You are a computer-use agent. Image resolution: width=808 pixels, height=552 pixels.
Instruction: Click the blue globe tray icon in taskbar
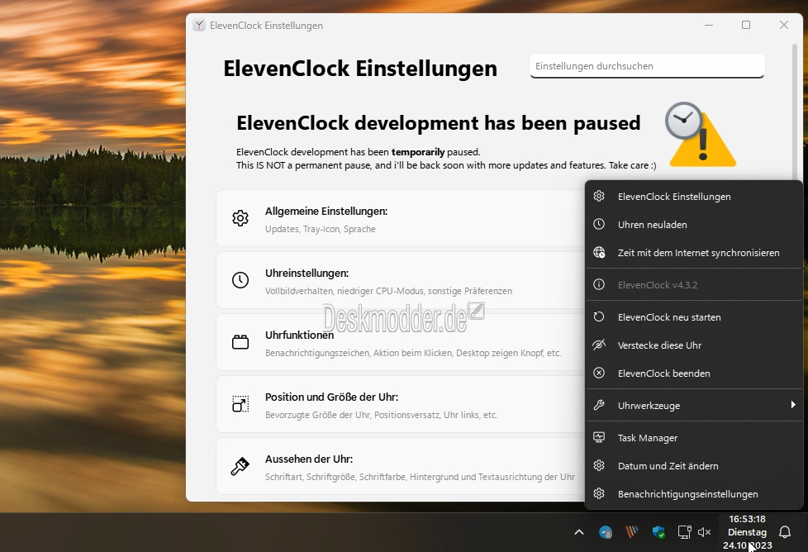click(x=606, y=532)
